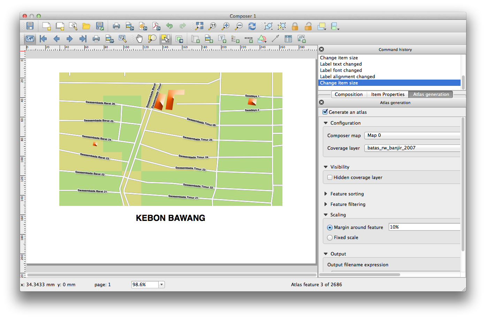Select the Add new label tool
486x319 pixels.
(222, 39)
